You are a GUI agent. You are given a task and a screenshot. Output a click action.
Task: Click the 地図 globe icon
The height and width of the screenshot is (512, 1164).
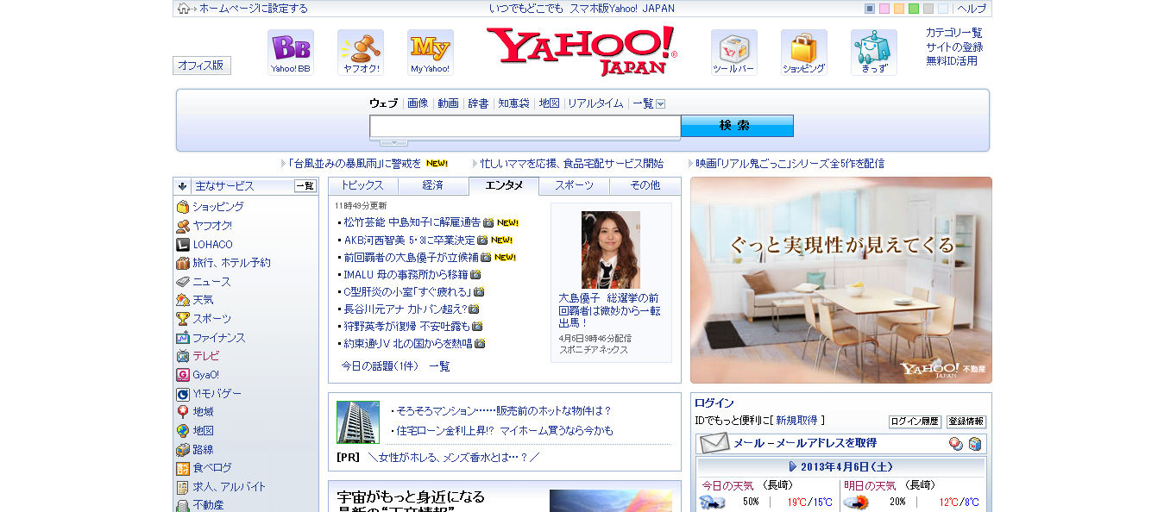(x=183, y=431)
